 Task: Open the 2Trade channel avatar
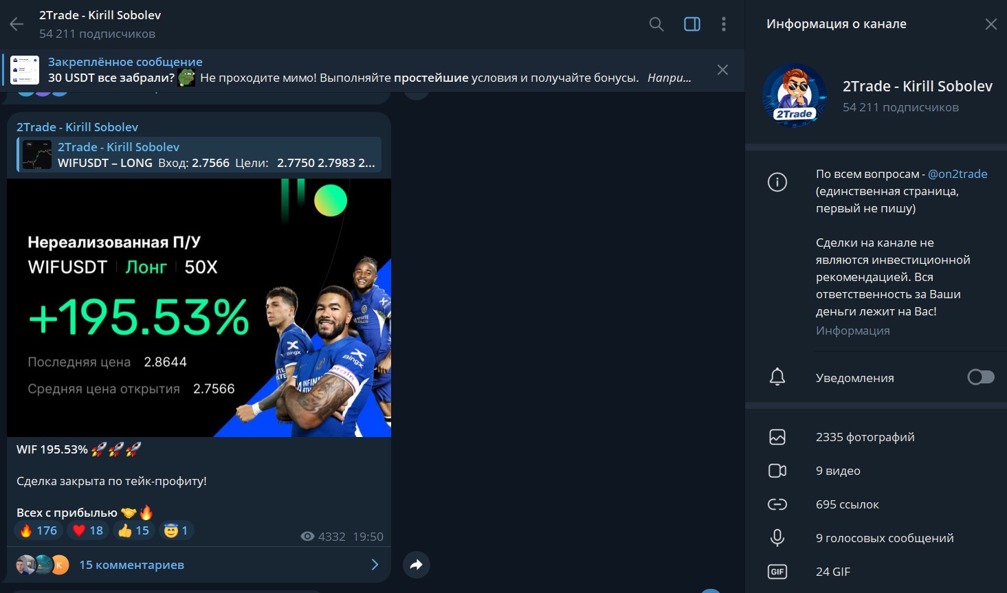click(x=795, y=96)
